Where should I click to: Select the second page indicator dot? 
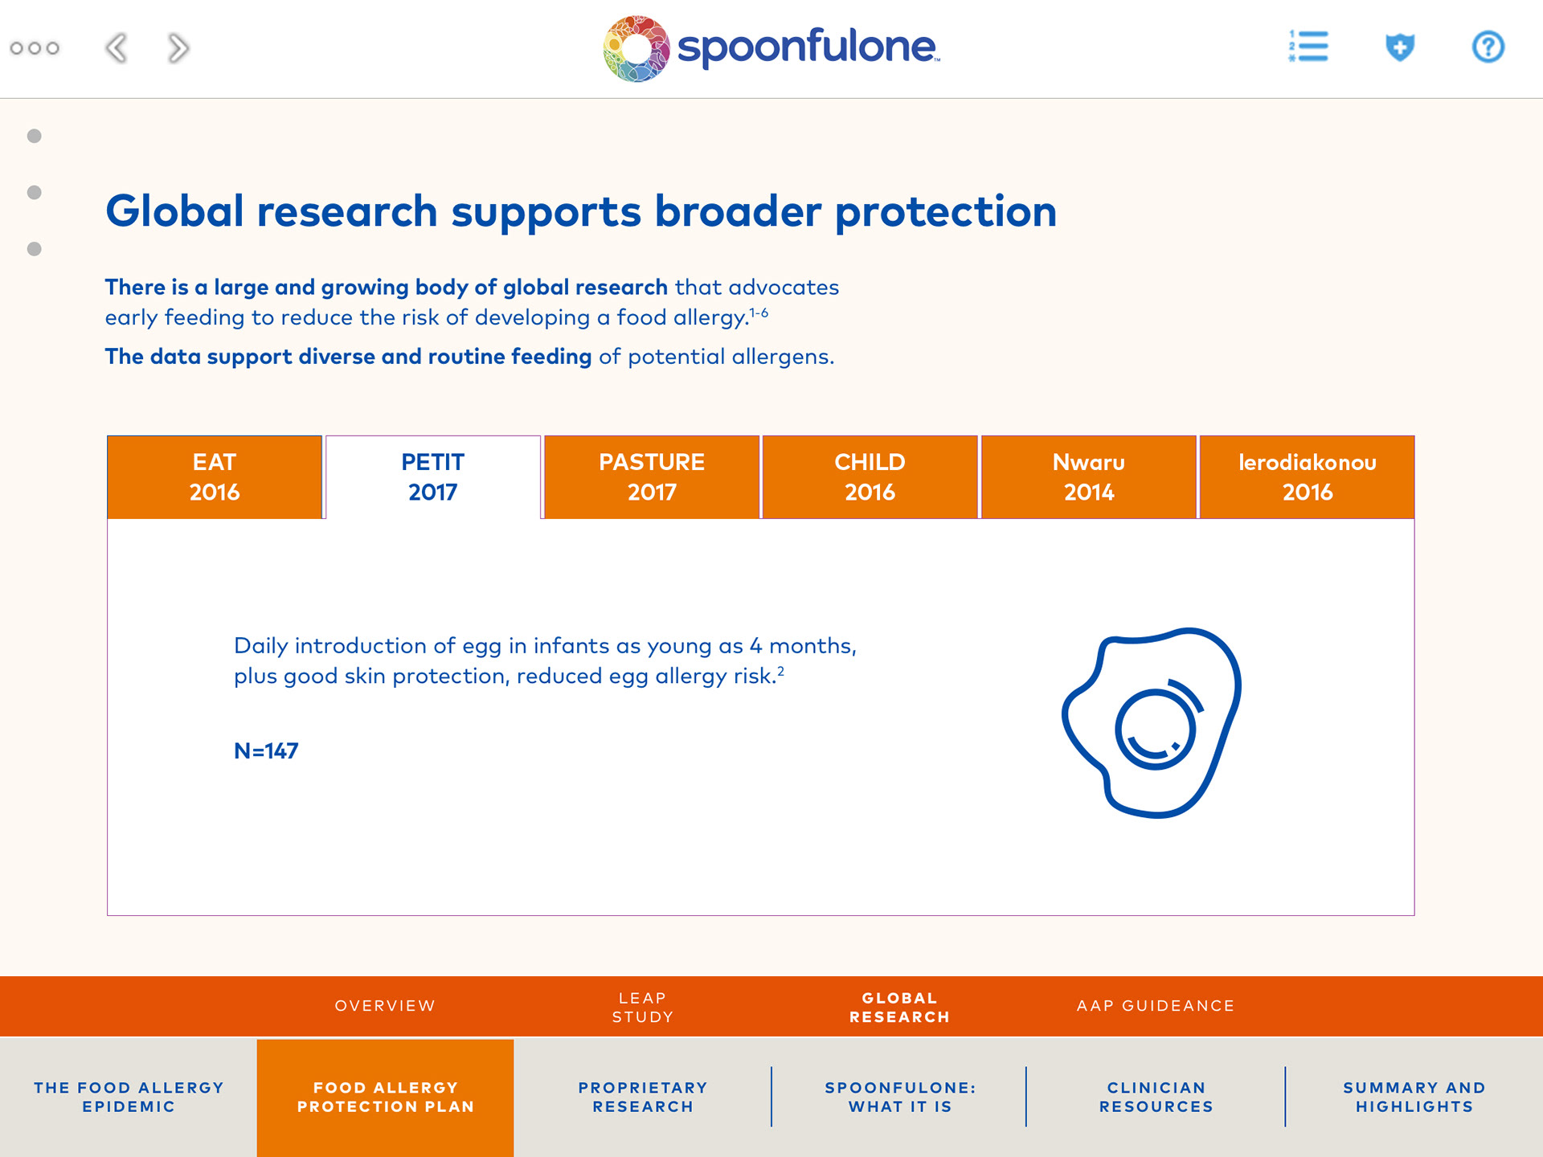(35, 193)
